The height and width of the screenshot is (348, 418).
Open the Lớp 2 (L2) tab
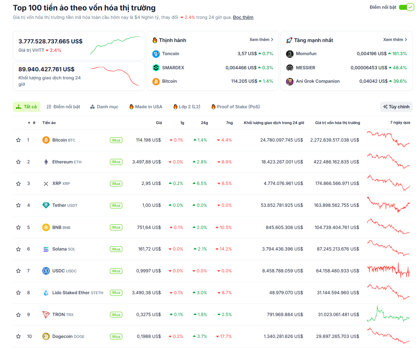(187, 107)
